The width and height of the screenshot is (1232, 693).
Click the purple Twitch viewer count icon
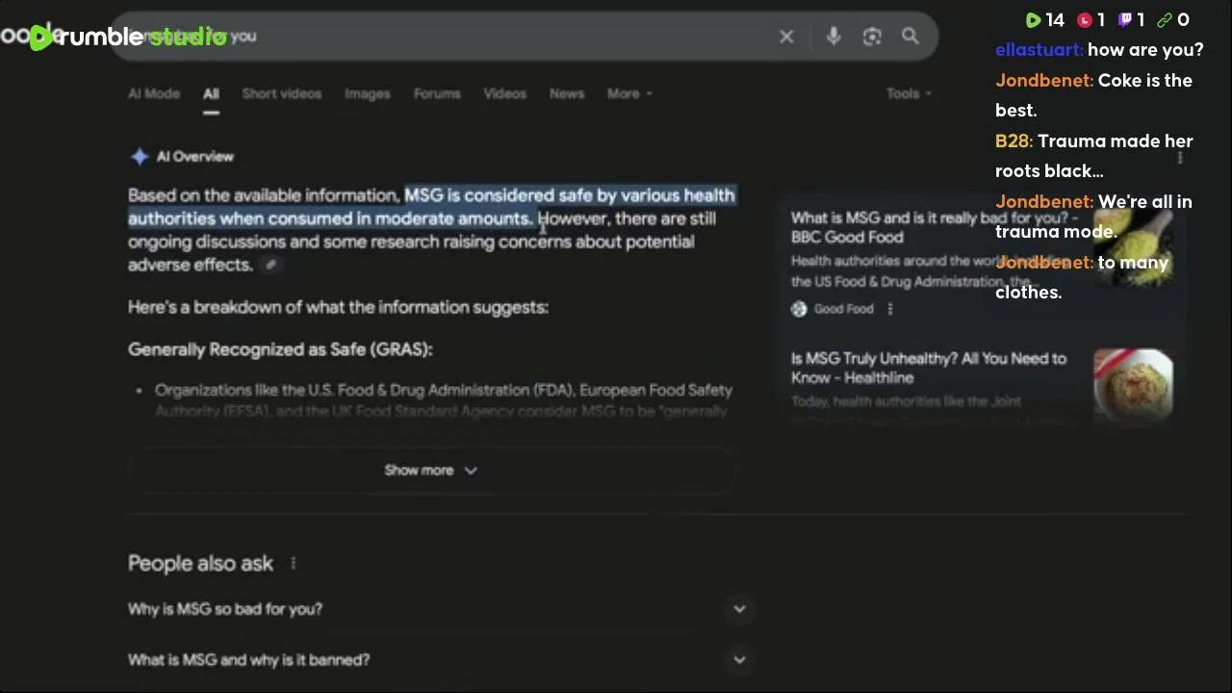tap(1125, 20)
